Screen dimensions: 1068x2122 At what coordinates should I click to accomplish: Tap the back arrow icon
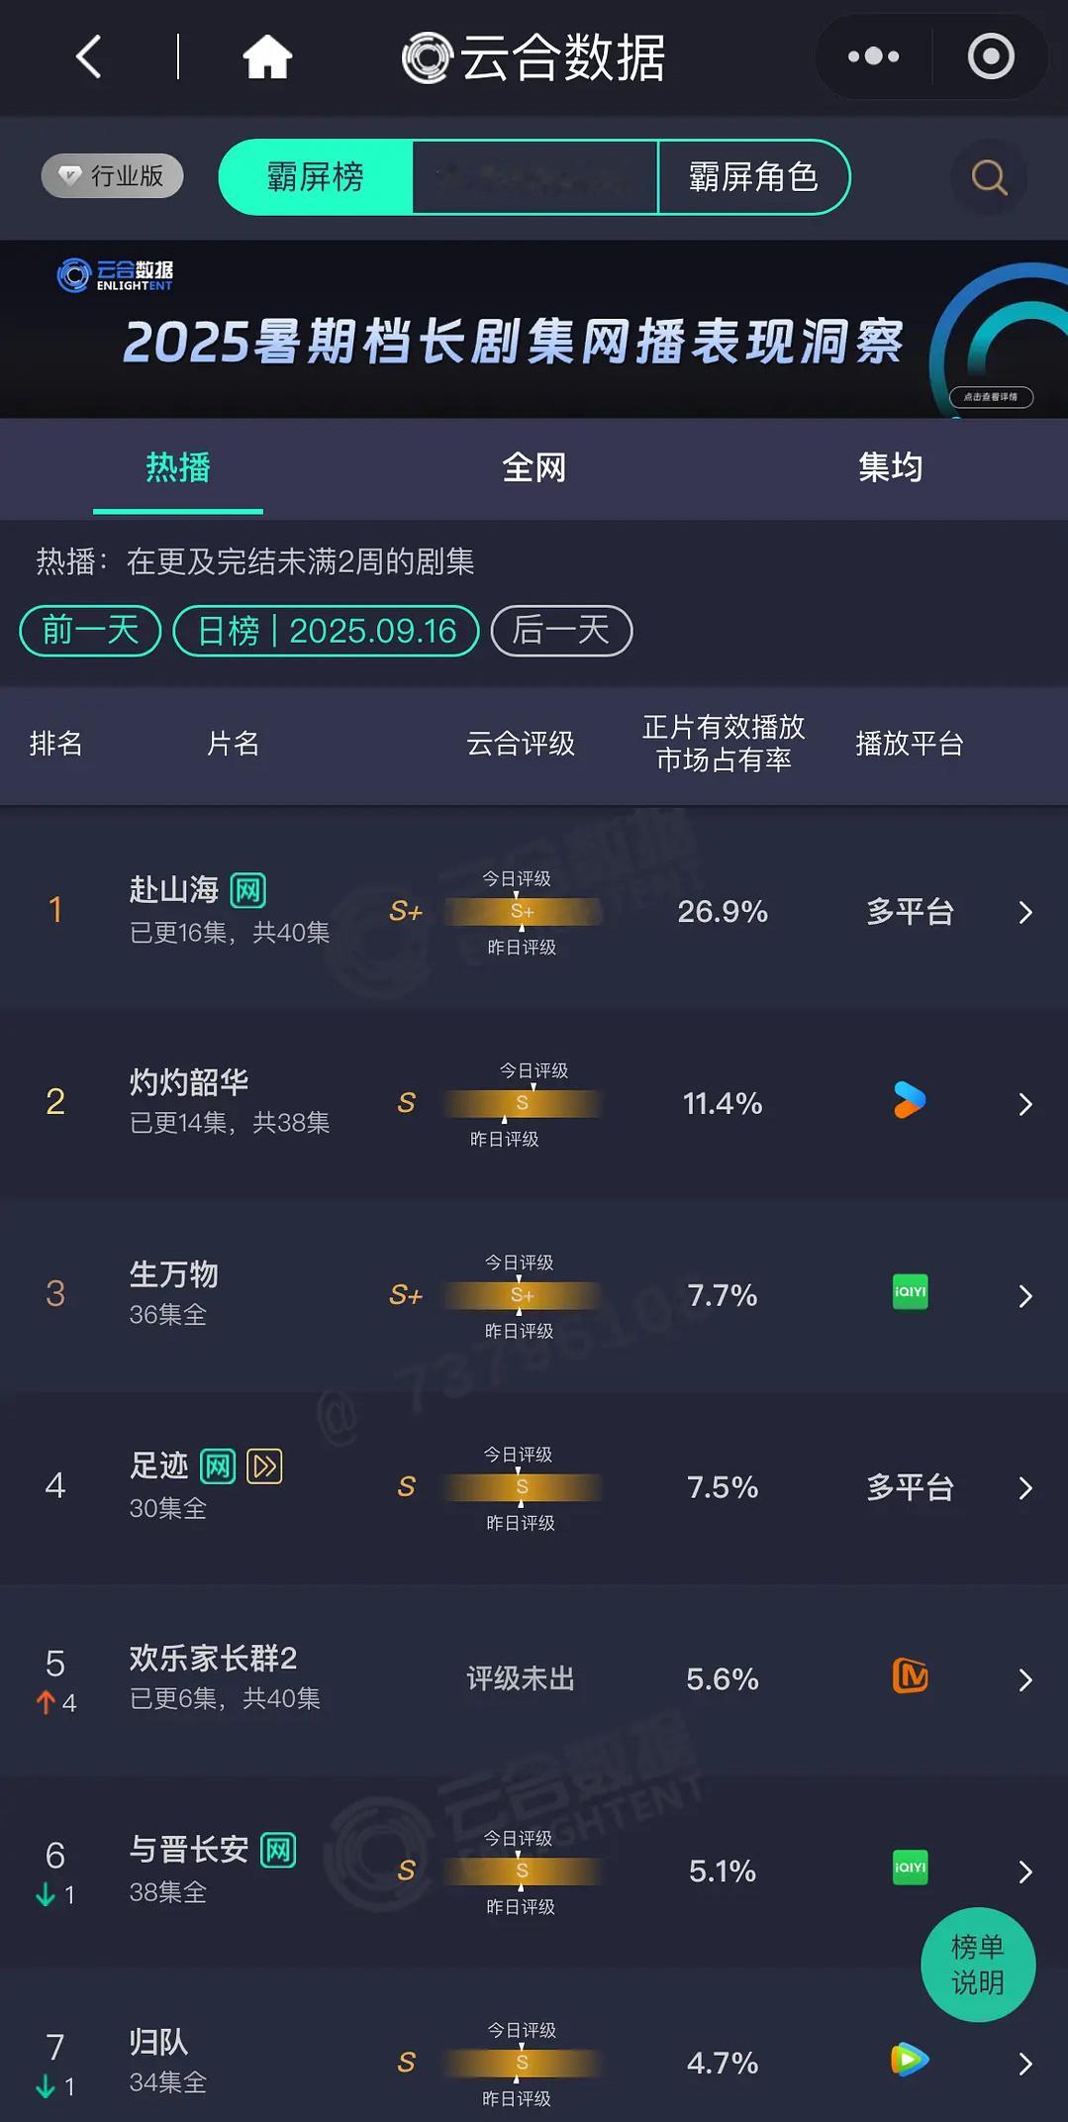89,56
